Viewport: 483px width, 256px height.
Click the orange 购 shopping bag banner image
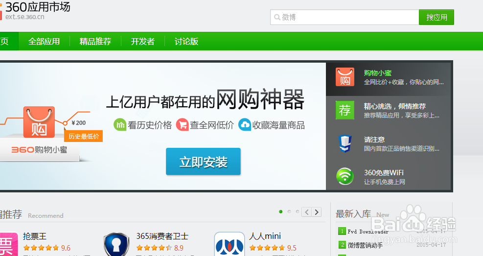pyautogui.click(x=39, y=122)
